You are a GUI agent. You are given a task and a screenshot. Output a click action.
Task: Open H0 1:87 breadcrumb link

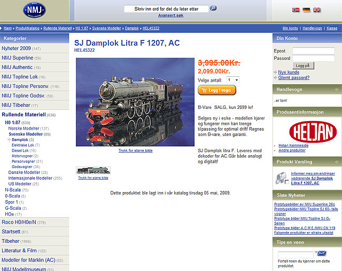pyautogui.click(x=82, y=28)
